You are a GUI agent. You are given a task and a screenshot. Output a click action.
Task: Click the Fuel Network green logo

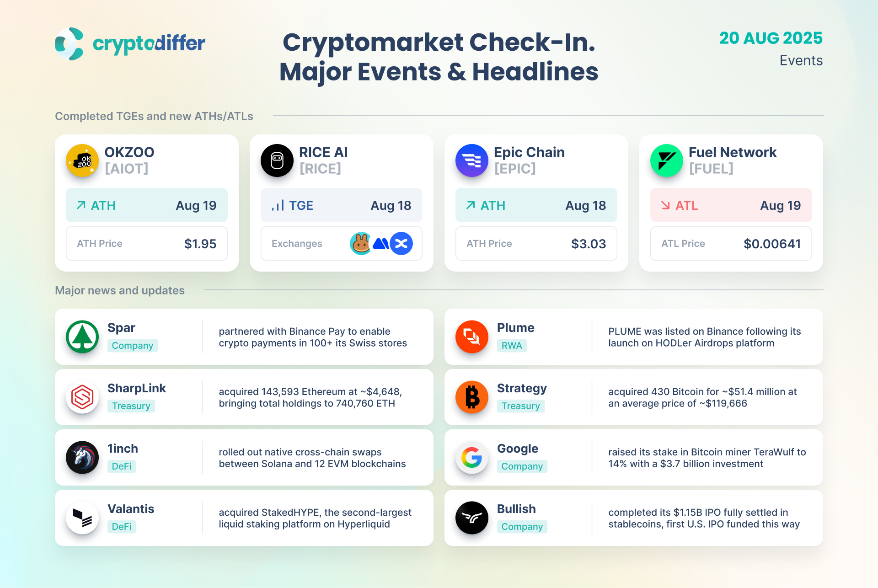667,160
